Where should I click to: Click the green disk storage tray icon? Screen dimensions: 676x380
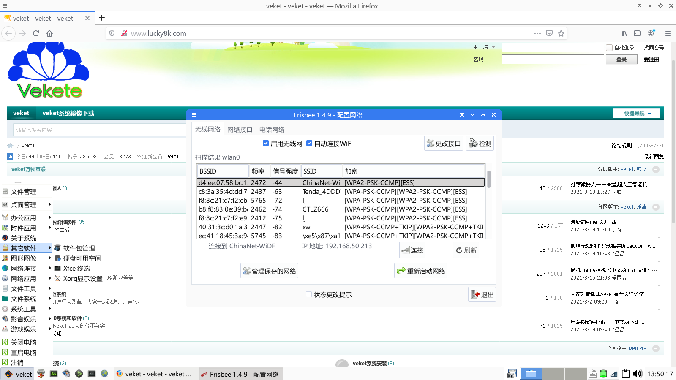pyautogui.click(x=603, y=374)
